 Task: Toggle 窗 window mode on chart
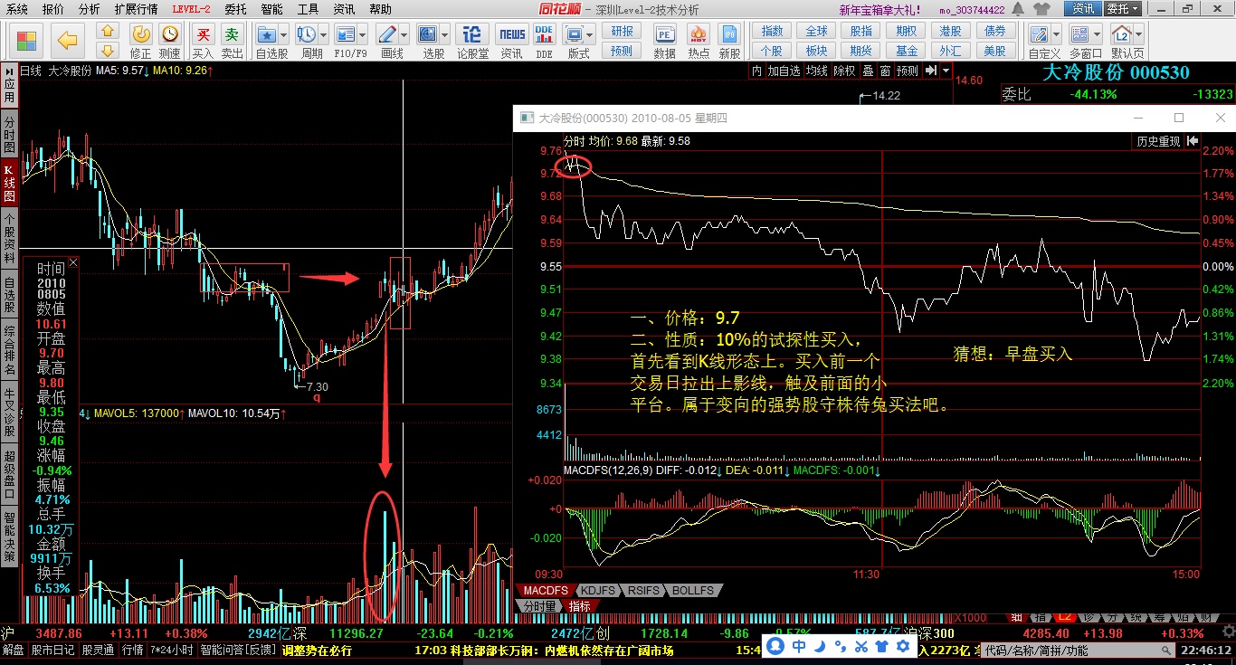(885, 71)
